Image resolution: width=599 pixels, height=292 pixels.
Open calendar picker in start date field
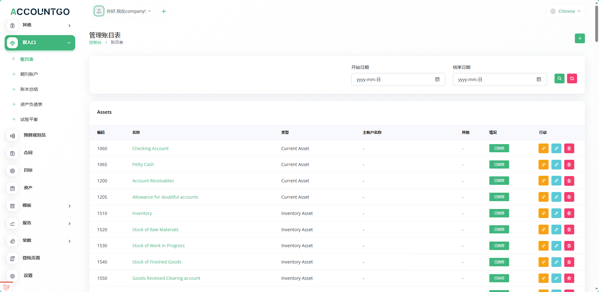(437, 80)
